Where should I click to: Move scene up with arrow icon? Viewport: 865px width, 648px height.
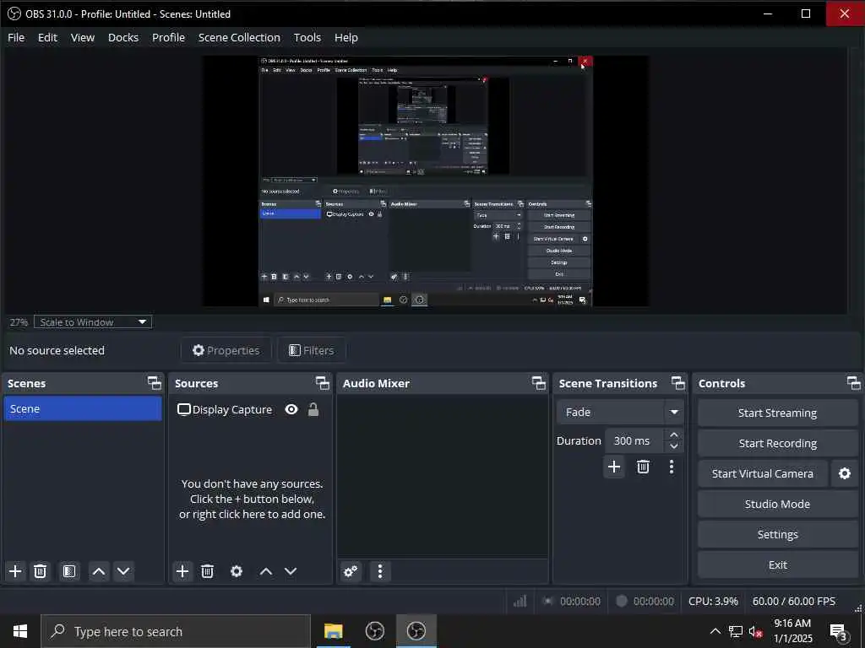[x=99, y=571]
